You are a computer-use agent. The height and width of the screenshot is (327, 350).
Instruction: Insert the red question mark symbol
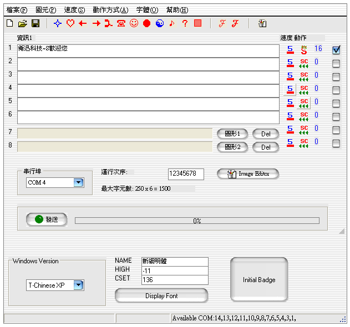(x=185, y=23)
